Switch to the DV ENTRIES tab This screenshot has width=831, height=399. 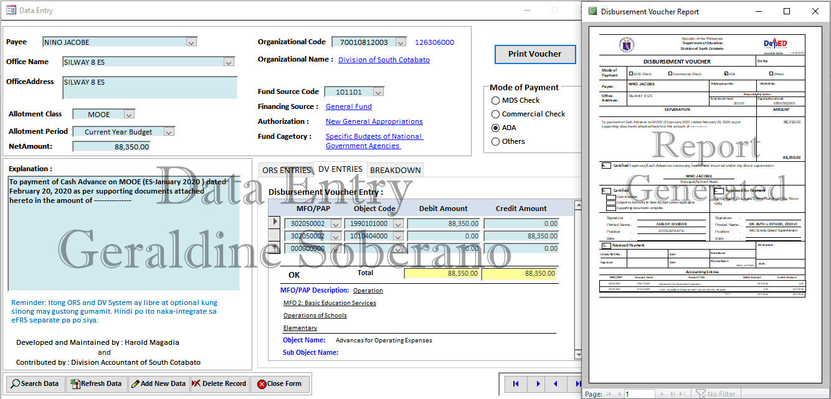pyautogui.click(x=340, y=169)
